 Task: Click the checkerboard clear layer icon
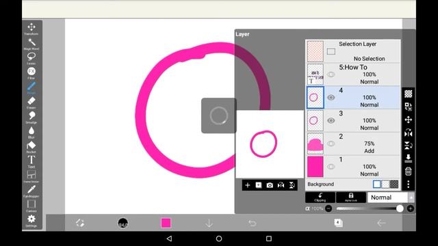click(409, 94)
